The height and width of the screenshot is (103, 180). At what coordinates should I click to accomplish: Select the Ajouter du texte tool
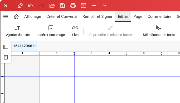click(x=18, y=31)
